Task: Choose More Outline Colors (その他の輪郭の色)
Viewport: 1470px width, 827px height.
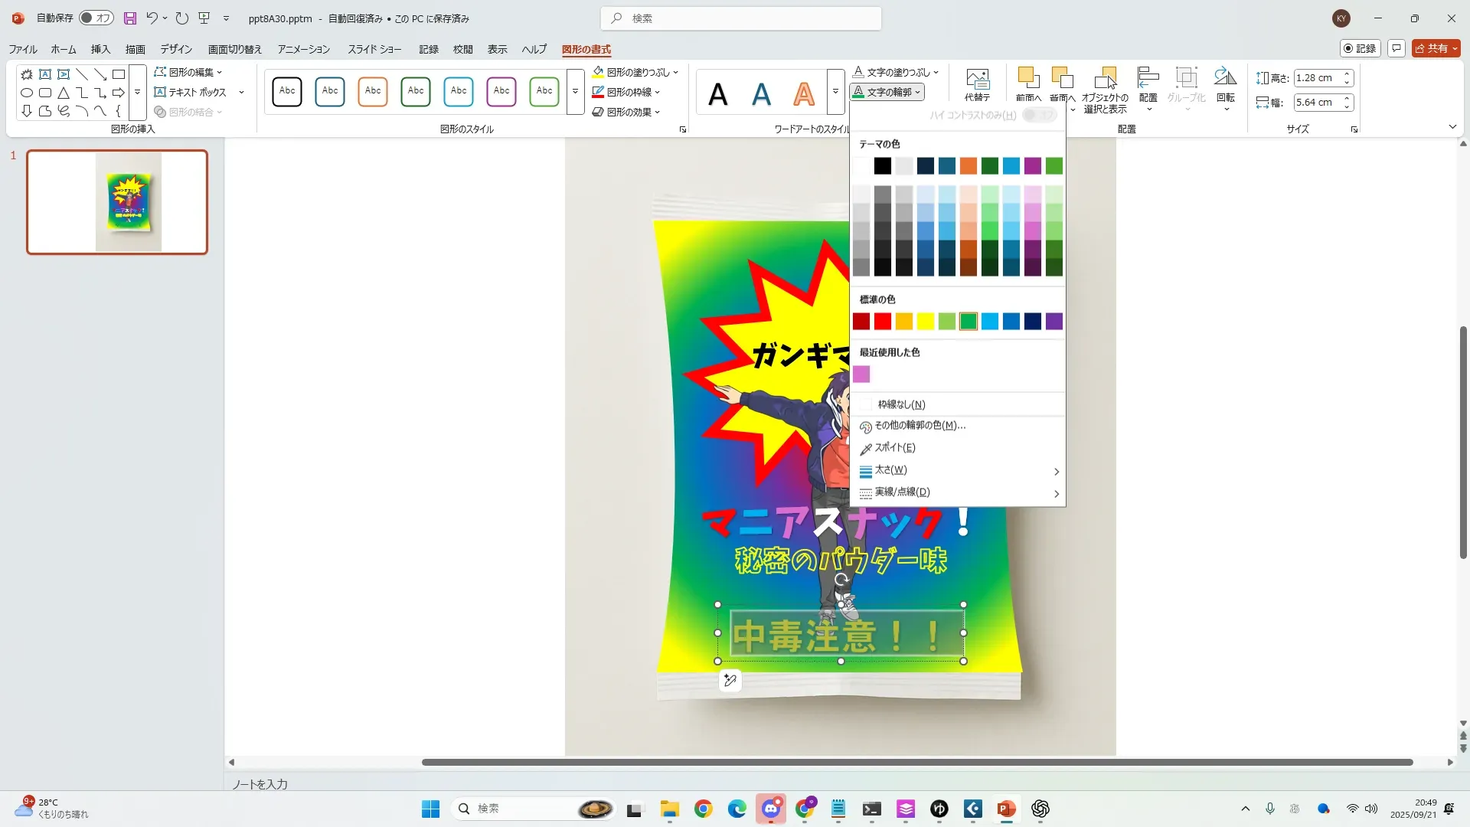Action: [920, 426]
